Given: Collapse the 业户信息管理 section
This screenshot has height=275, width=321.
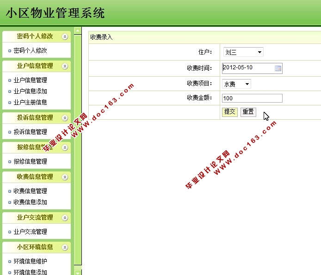Looking at the screenshot, I should coord(65,66).
